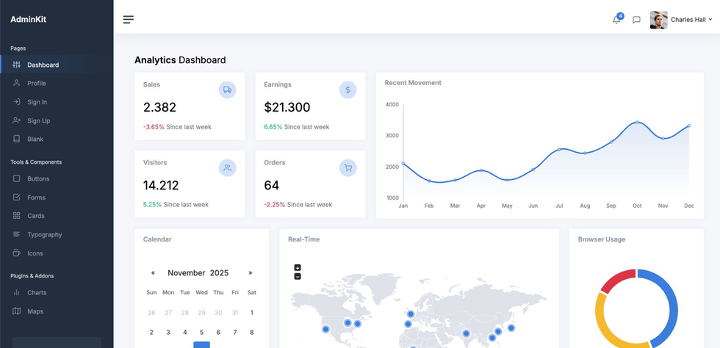Click the Typography align icon in sidebar
720x348 pixels.
tap(16, 234)
